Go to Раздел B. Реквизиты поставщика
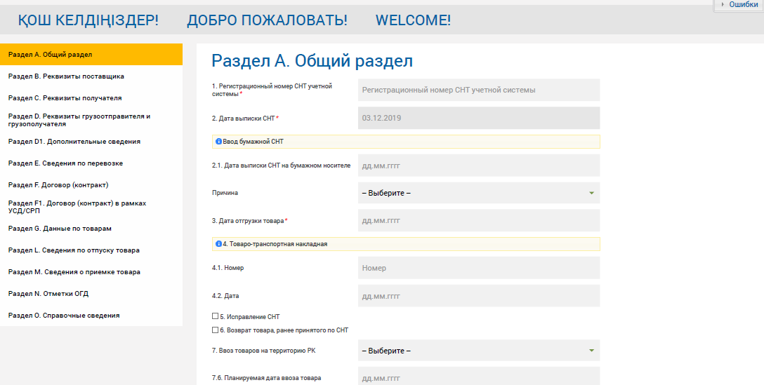 coord(91,76)
